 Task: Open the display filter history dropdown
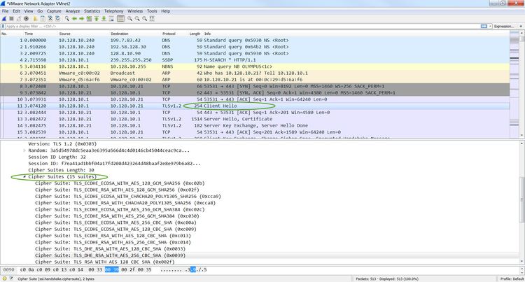[x=489, y=26]
